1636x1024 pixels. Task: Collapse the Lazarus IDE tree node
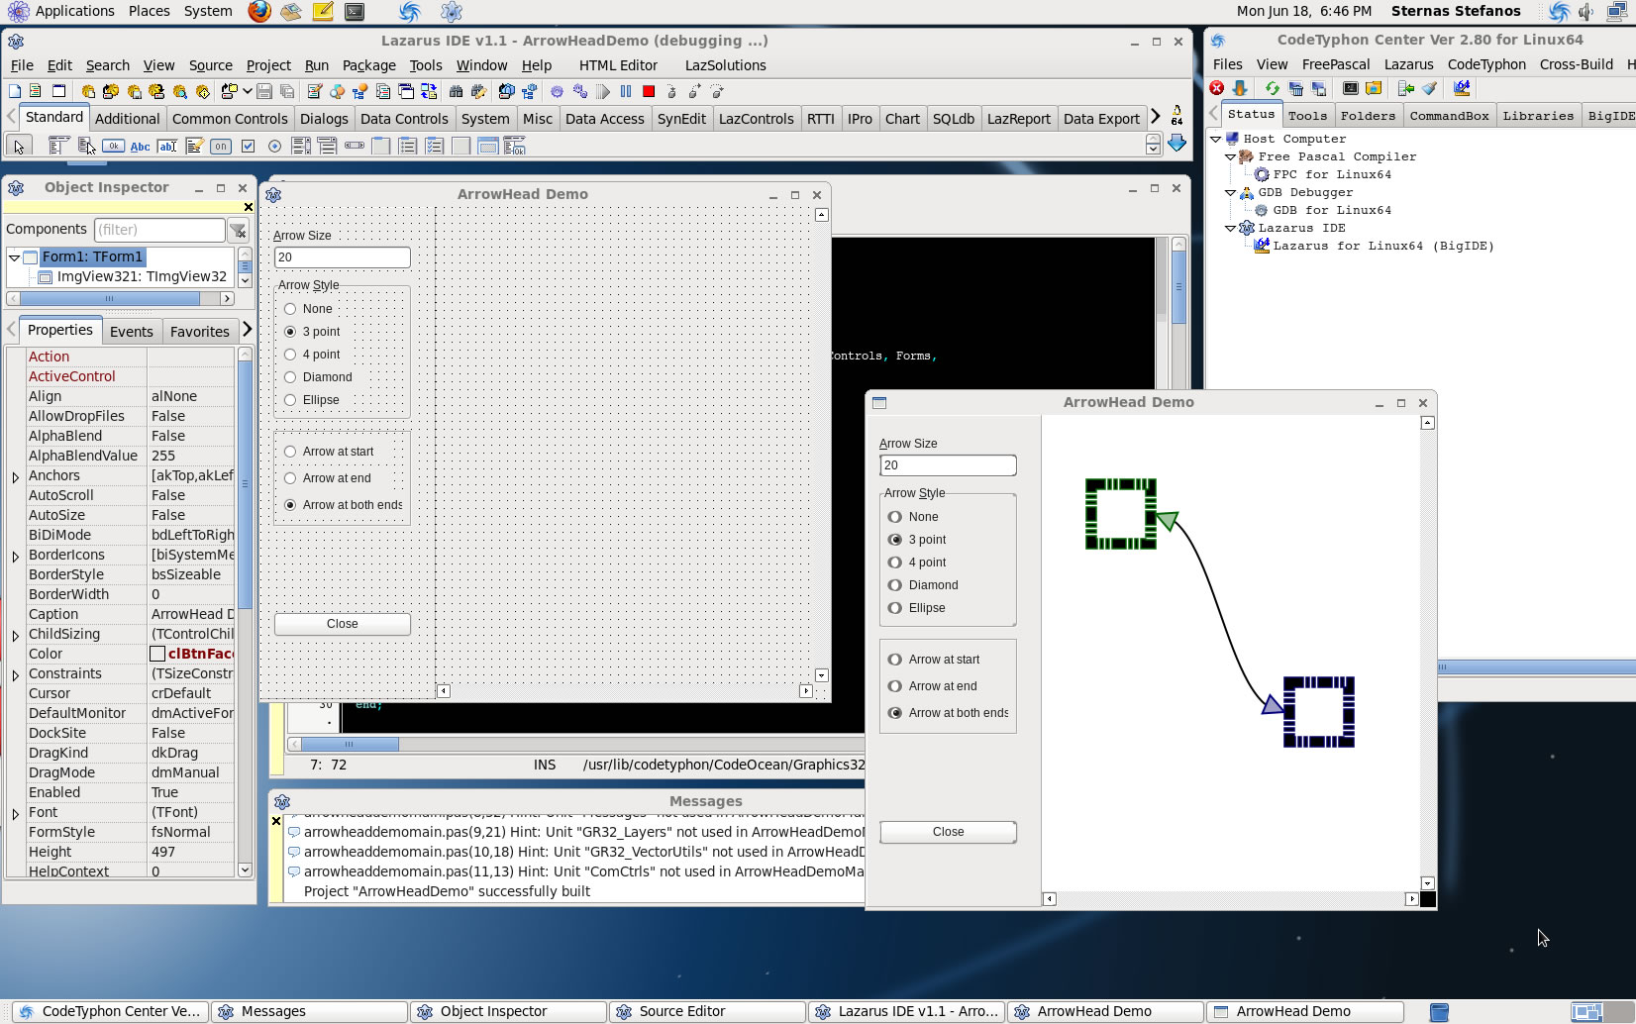click(x=1231, y=229)
